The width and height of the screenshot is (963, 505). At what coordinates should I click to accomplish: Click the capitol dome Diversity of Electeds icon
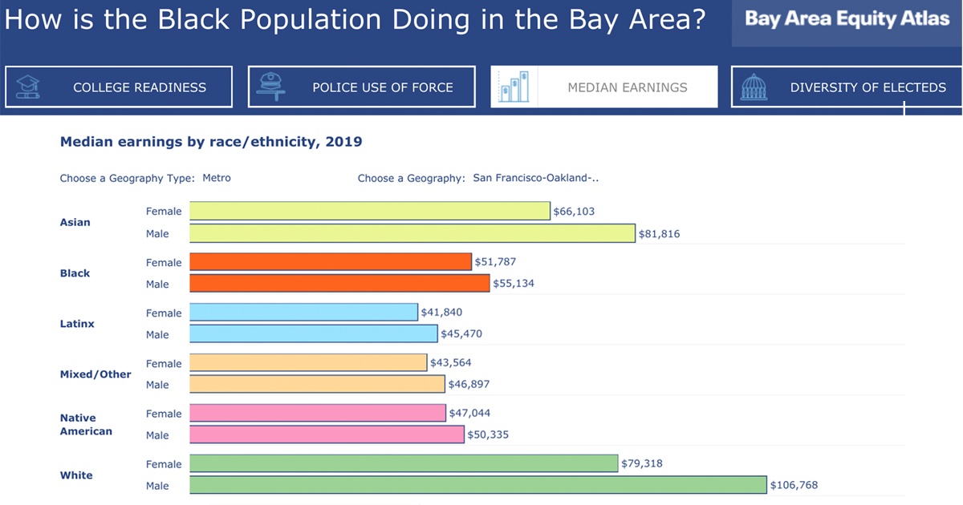click(754, 87)
